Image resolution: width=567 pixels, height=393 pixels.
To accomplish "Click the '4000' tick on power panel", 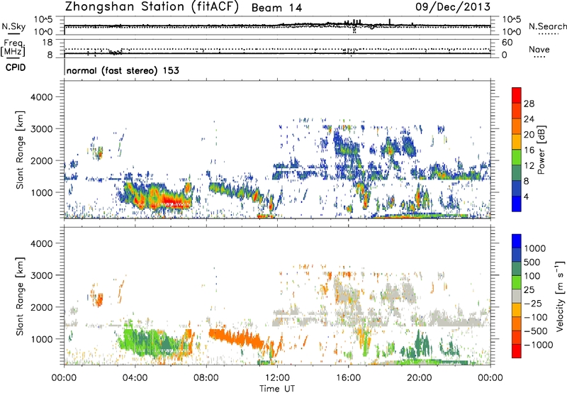I will click(41, 97).
